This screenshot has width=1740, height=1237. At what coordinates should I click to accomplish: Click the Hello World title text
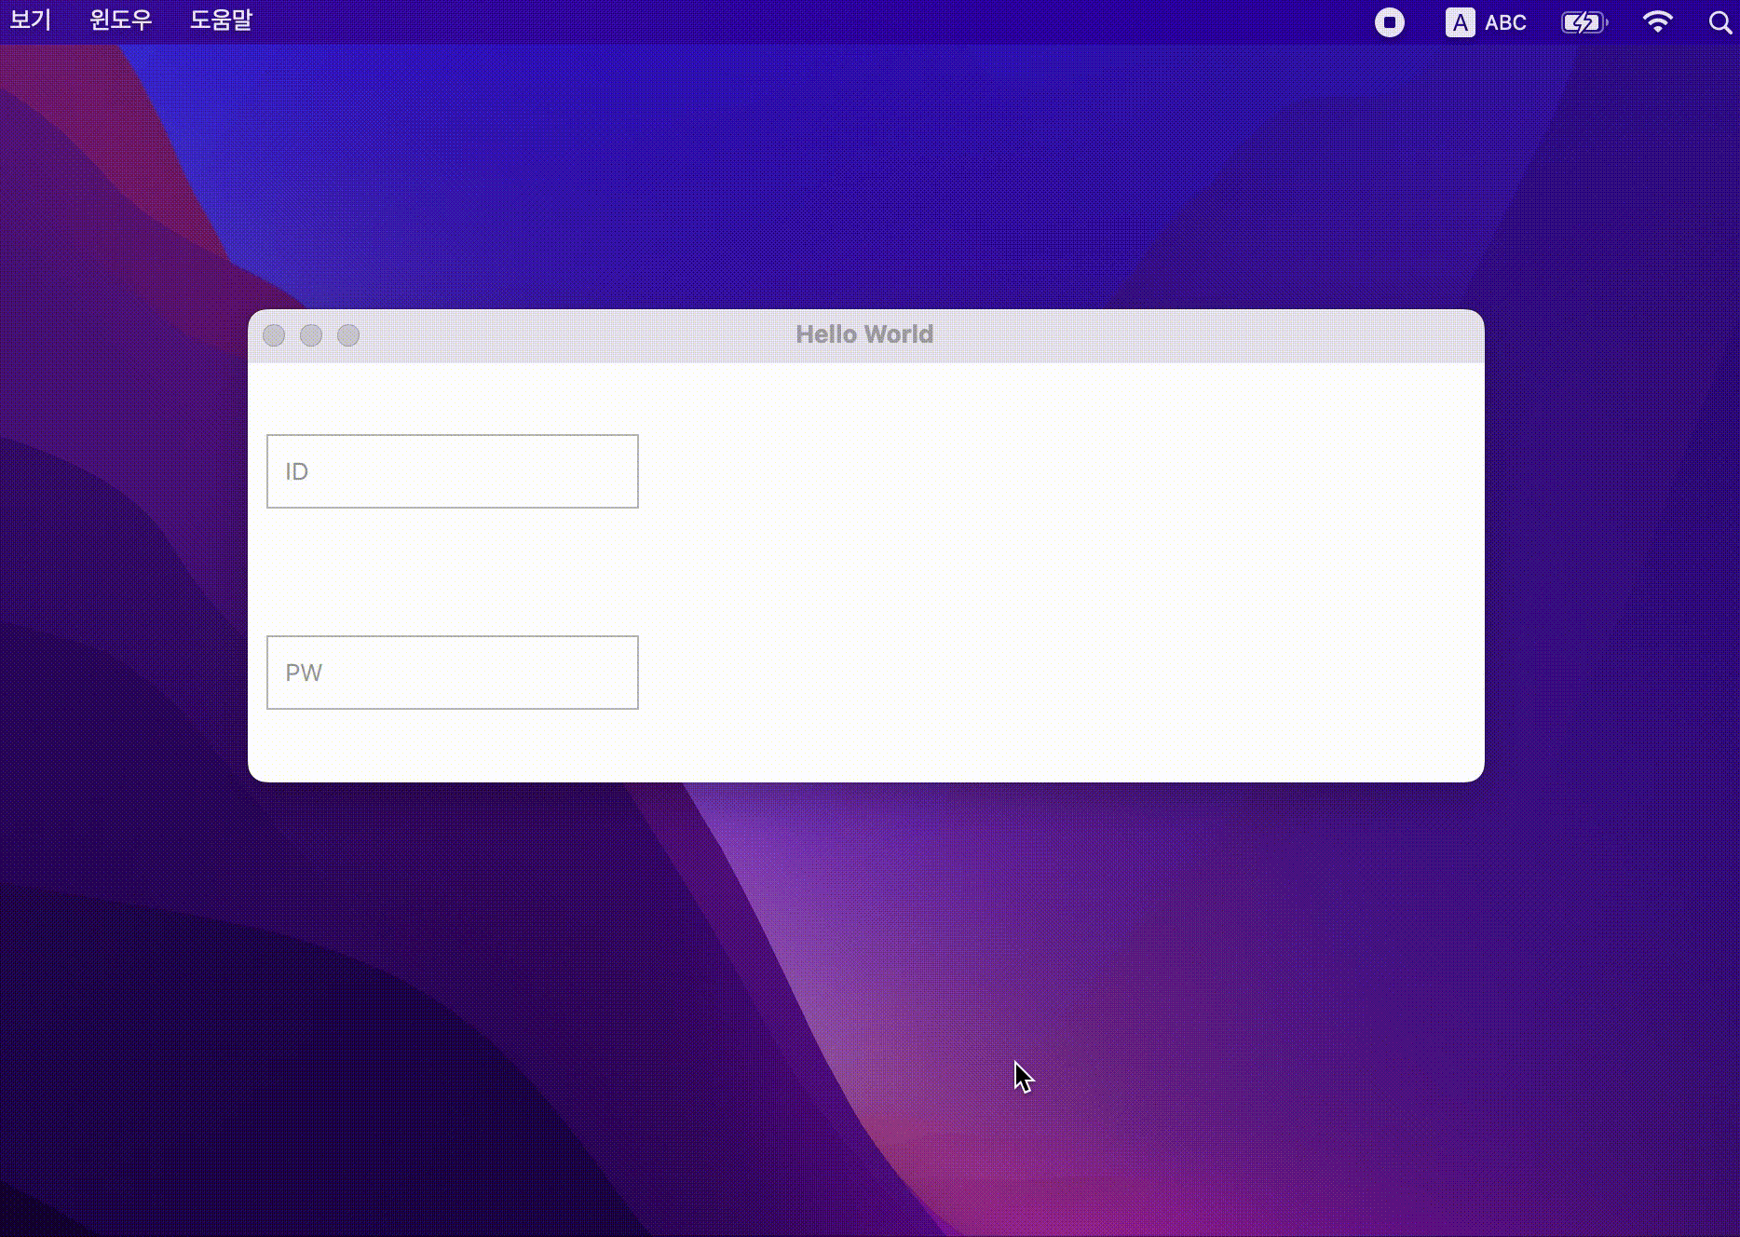pyautogui.click(x=864, y=334)
